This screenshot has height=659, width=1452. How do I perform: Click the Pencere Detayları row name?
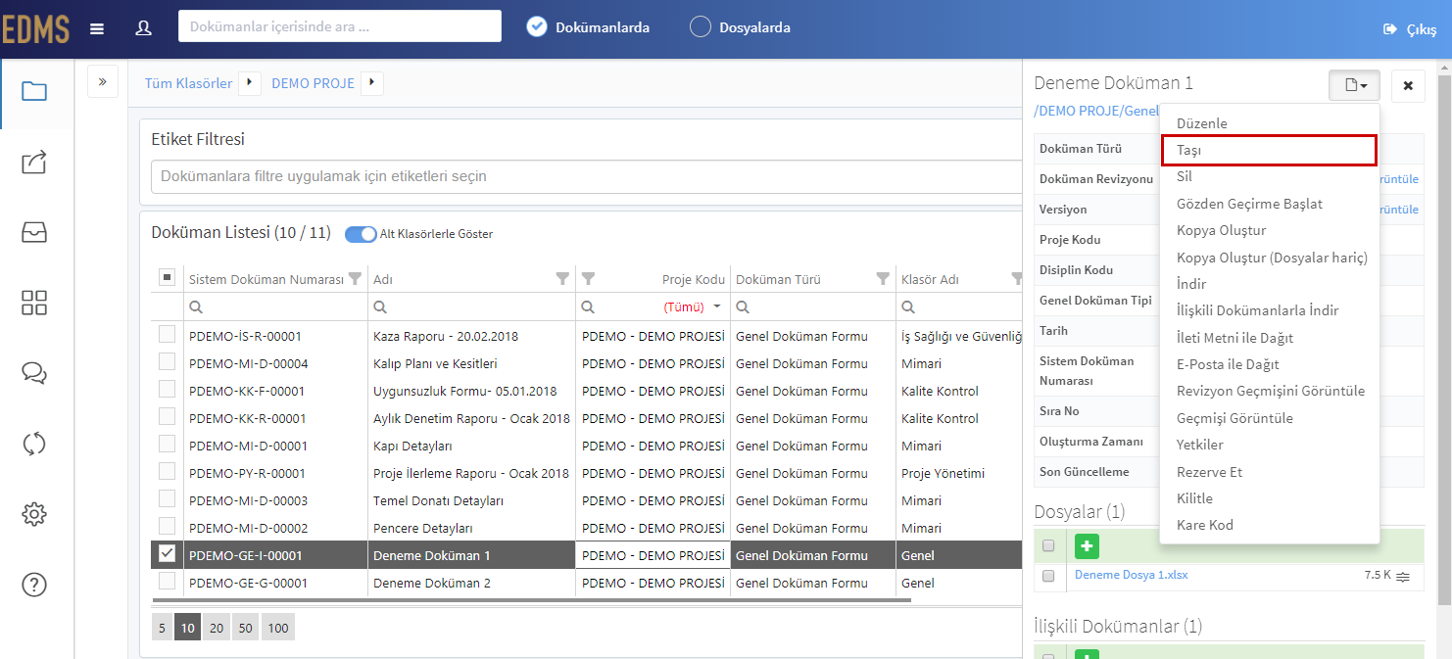(x=423, y=528)
